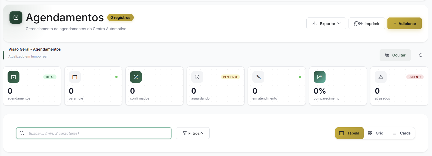Click the PENDENTE badge
This screenshot has width=432, height=156.
(230, 77)
